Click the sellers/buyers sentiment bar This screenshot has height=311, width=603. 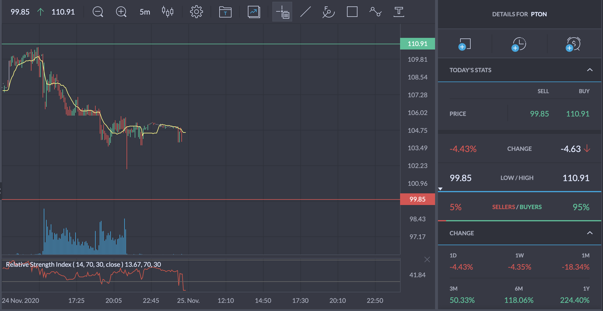pyautogui.click(x=519, y=221)
